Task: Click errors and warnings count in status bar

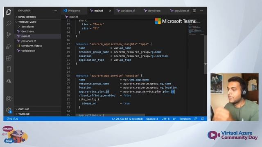Action: (13, 119)
